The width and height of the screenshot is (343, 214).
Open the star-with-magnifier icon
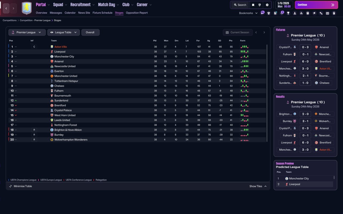(321, 13)
